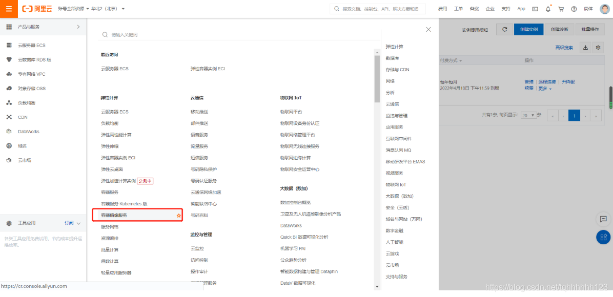The height and width of the screenshot is (297, 613).
Task: Click the 云服务器 ECS sidebar icon
Action: [x=9, y=46]
